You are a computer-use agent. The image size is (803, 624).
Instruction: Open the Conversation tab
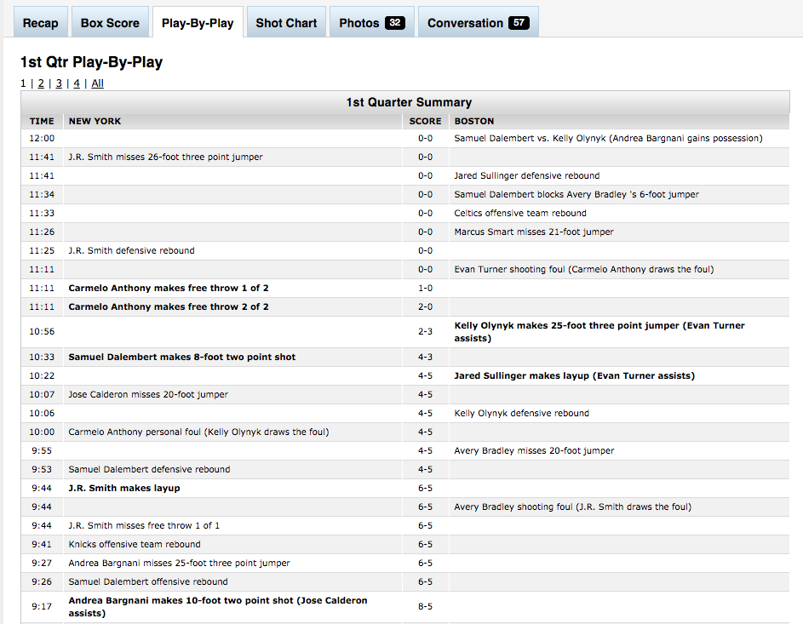pyautogui.click(x=479, y=22)
